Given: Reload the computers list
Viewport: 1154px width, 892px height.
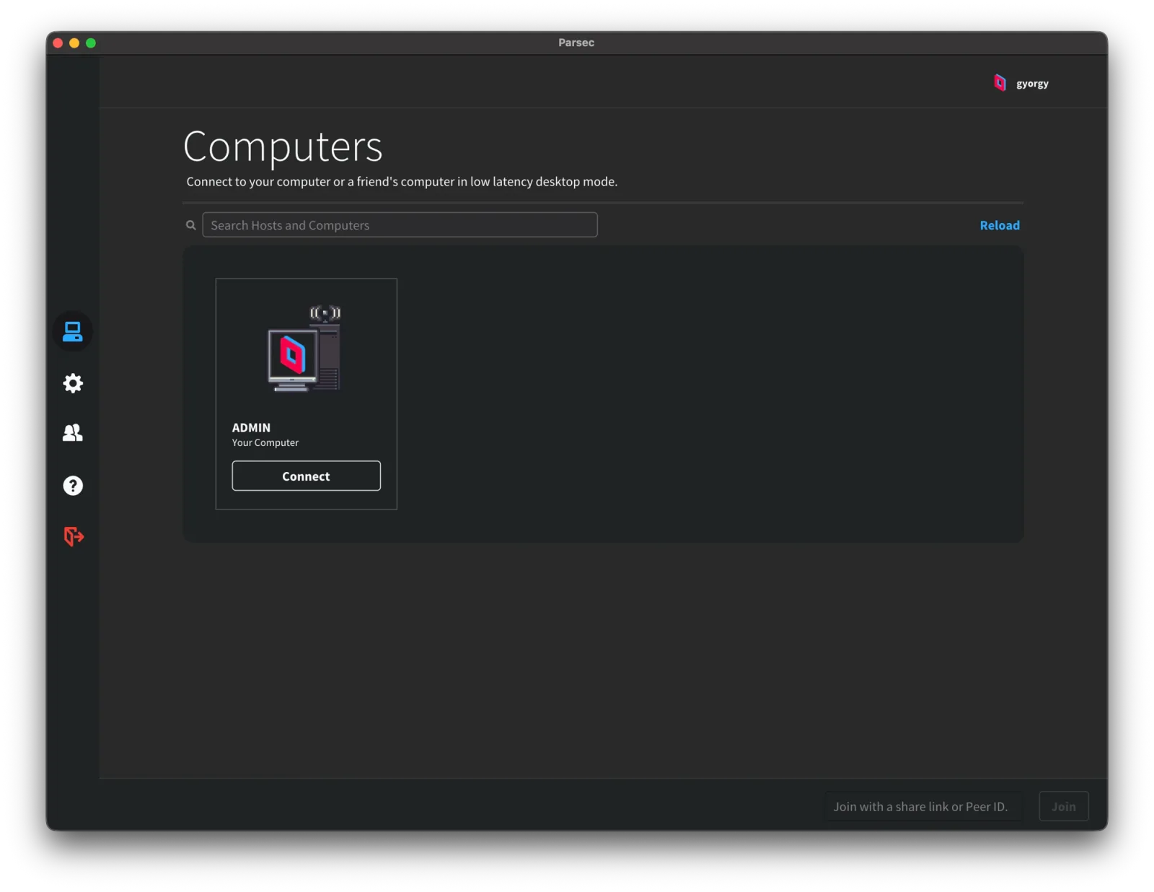Looking at the screenshot, I should click(x=1000, y=225).
